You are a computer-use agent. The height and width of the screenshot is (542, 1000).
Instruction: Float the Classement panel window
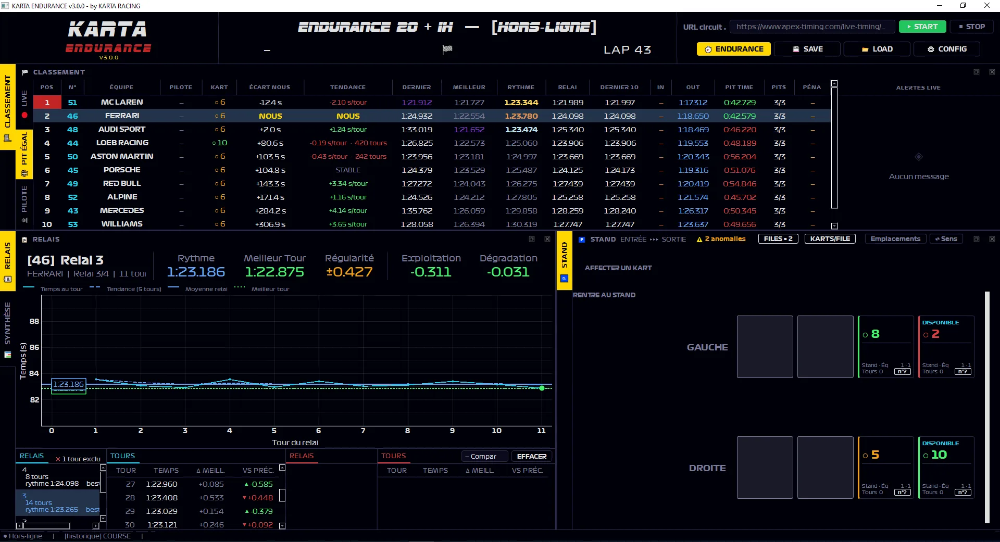[x=977, y=72]
